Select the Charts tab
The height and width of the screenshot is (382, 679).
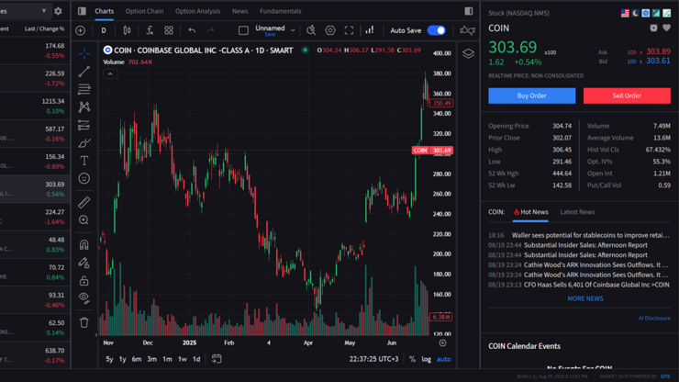pyautogui.click(x=104, y=11)
